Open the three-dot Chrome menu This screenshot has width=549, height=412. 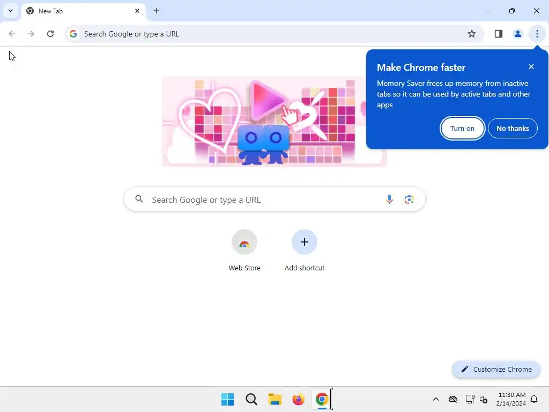click(537, 34)
